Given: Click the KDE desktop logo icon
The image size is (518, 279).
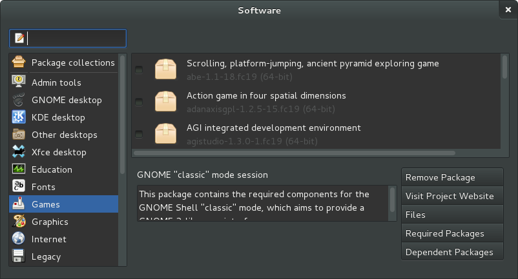Looking at the screenshot, I should click(19, 117).
